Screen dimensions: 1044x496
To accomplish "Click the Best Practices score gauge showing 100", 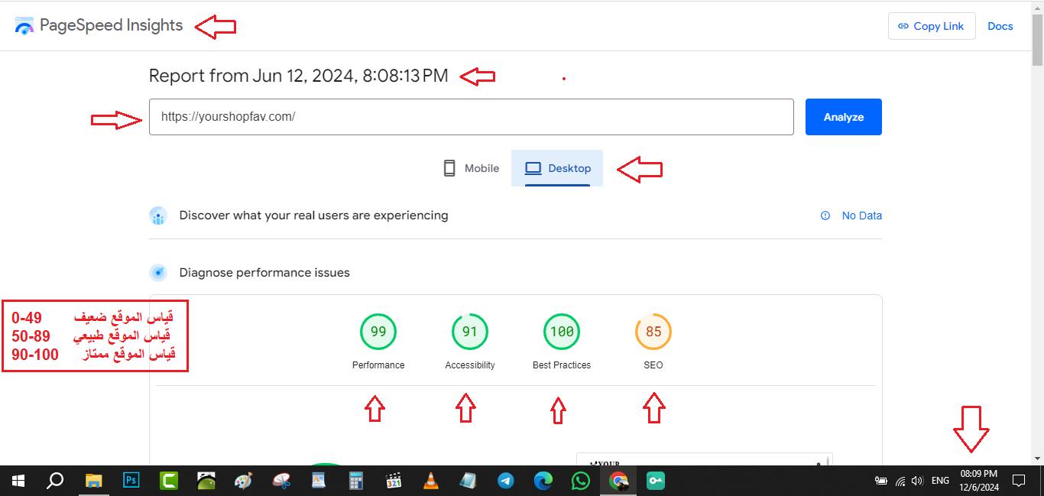I will click(562, 332).
